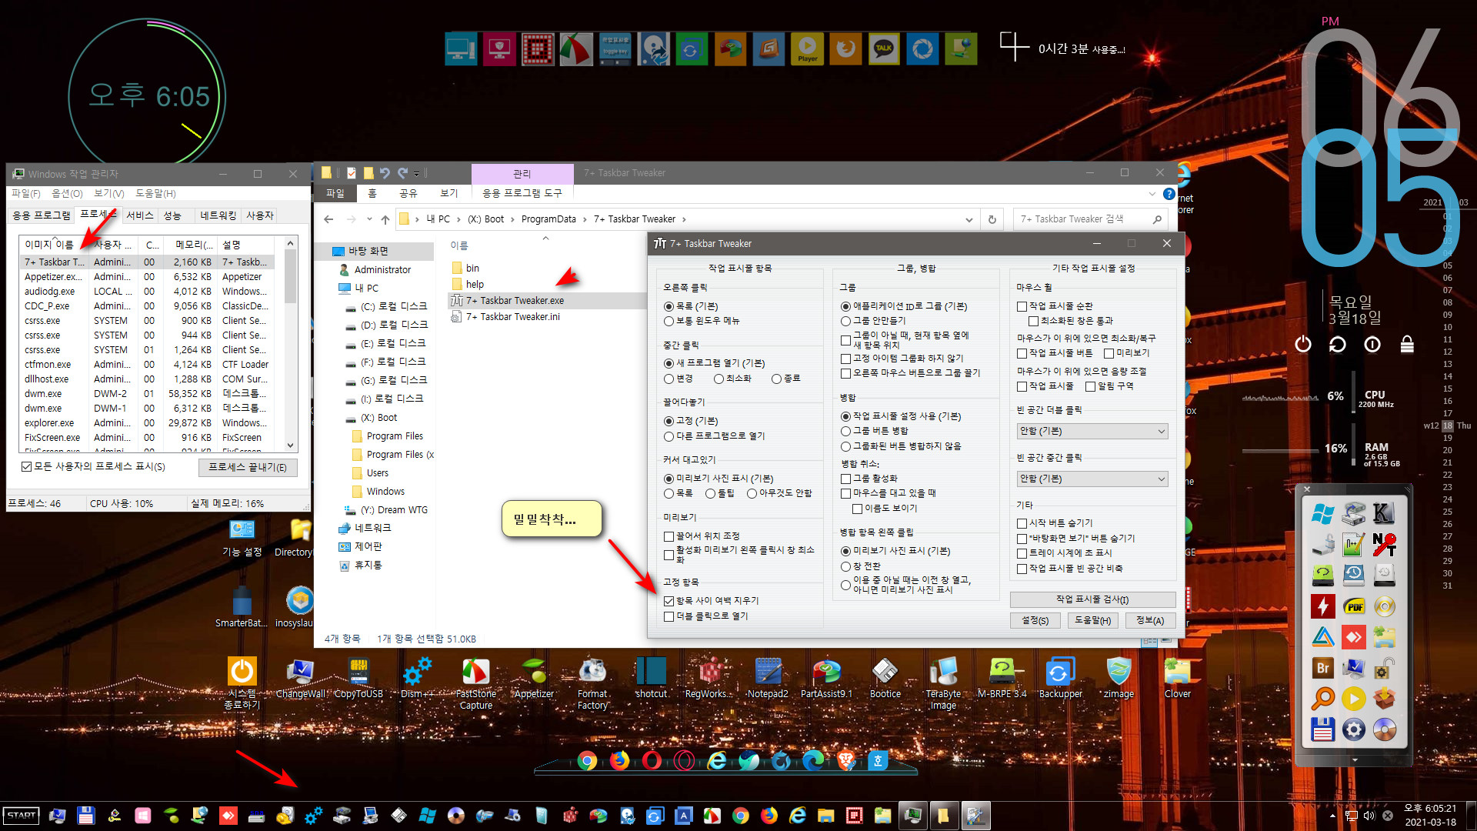Image resolution: width=1477 pixels, height=831 pixels.
Task: Select 그룹 안만들기 radio button
Action: (x=845, y=321)
